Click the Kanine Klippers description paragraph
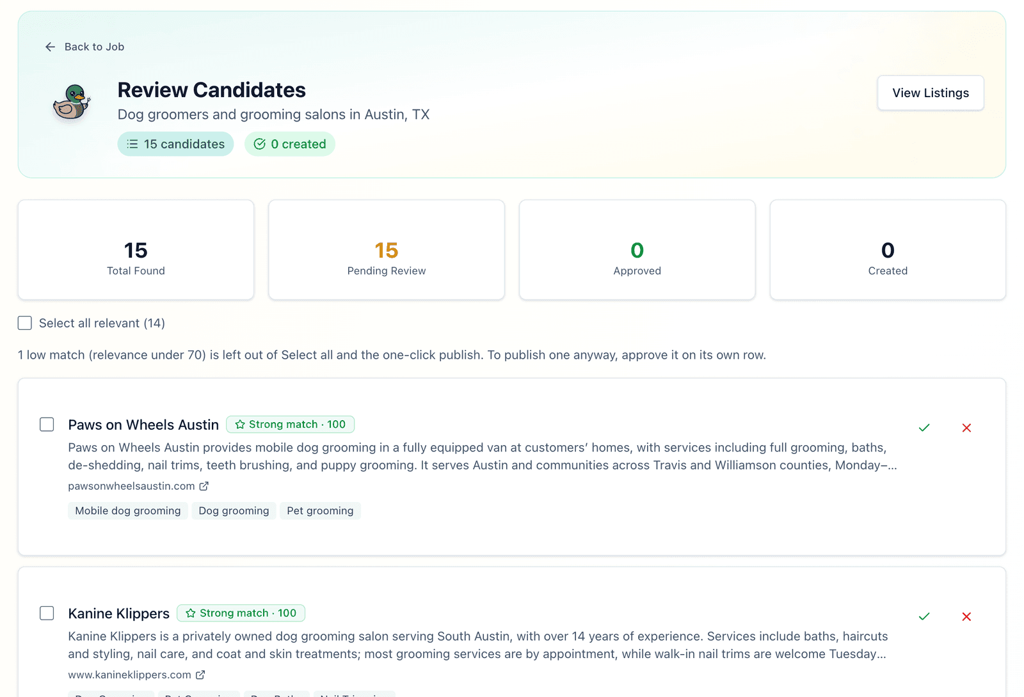Screen dimensions: 1024x697 478,645
